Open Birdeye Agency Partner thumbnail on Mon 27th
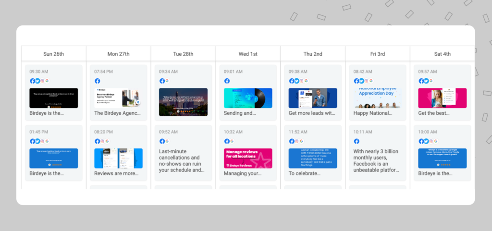Image resolution: width=492 pixels, height=231 pixels. [119, 98]
